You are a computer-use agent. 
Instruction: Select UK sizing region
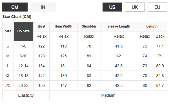point(135,7)
